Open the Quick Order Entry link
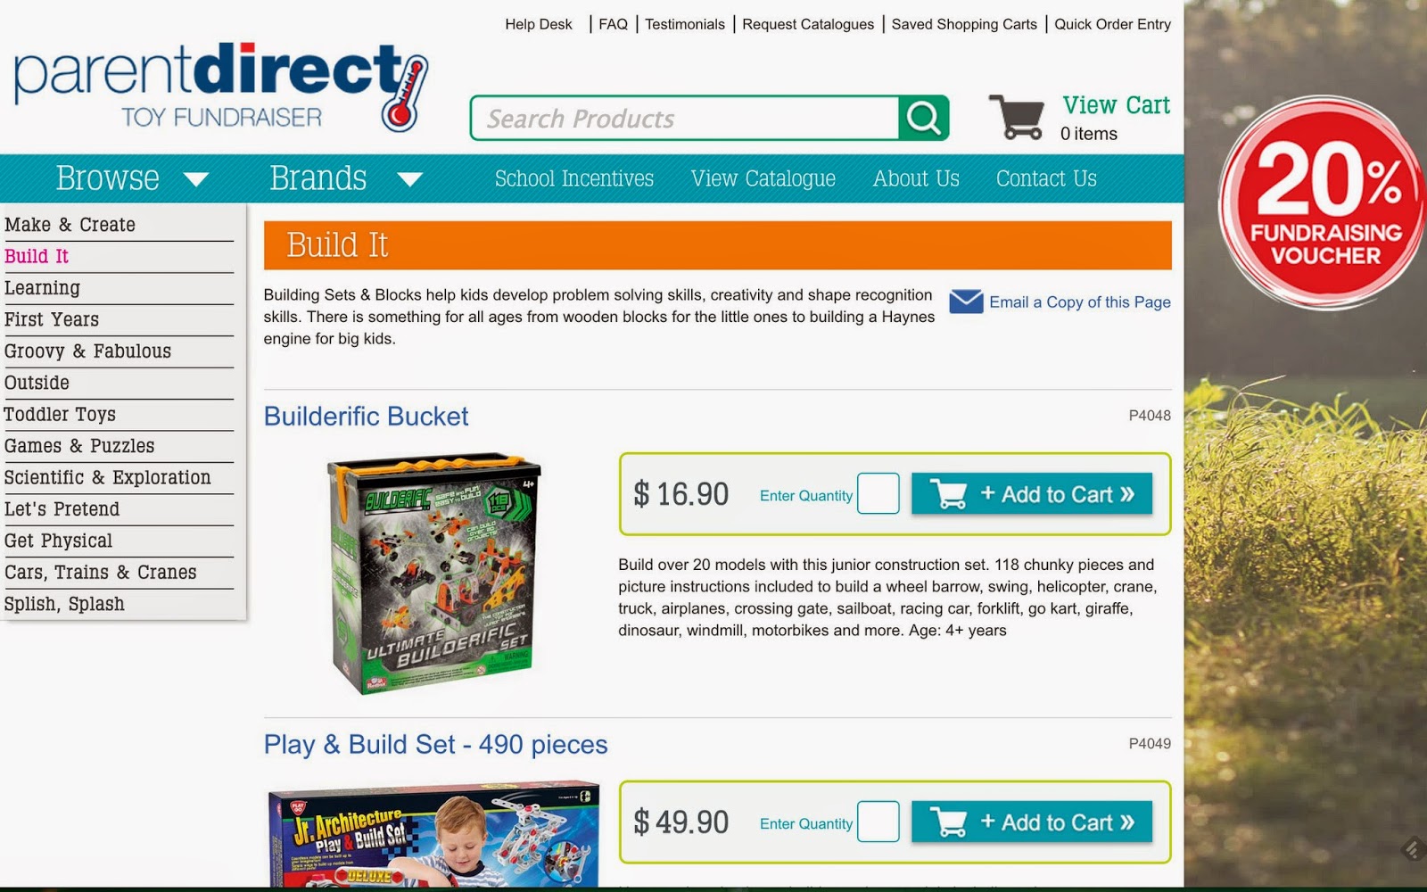The width and height of the screenshot is (1427, 892). coord(1112,24)
